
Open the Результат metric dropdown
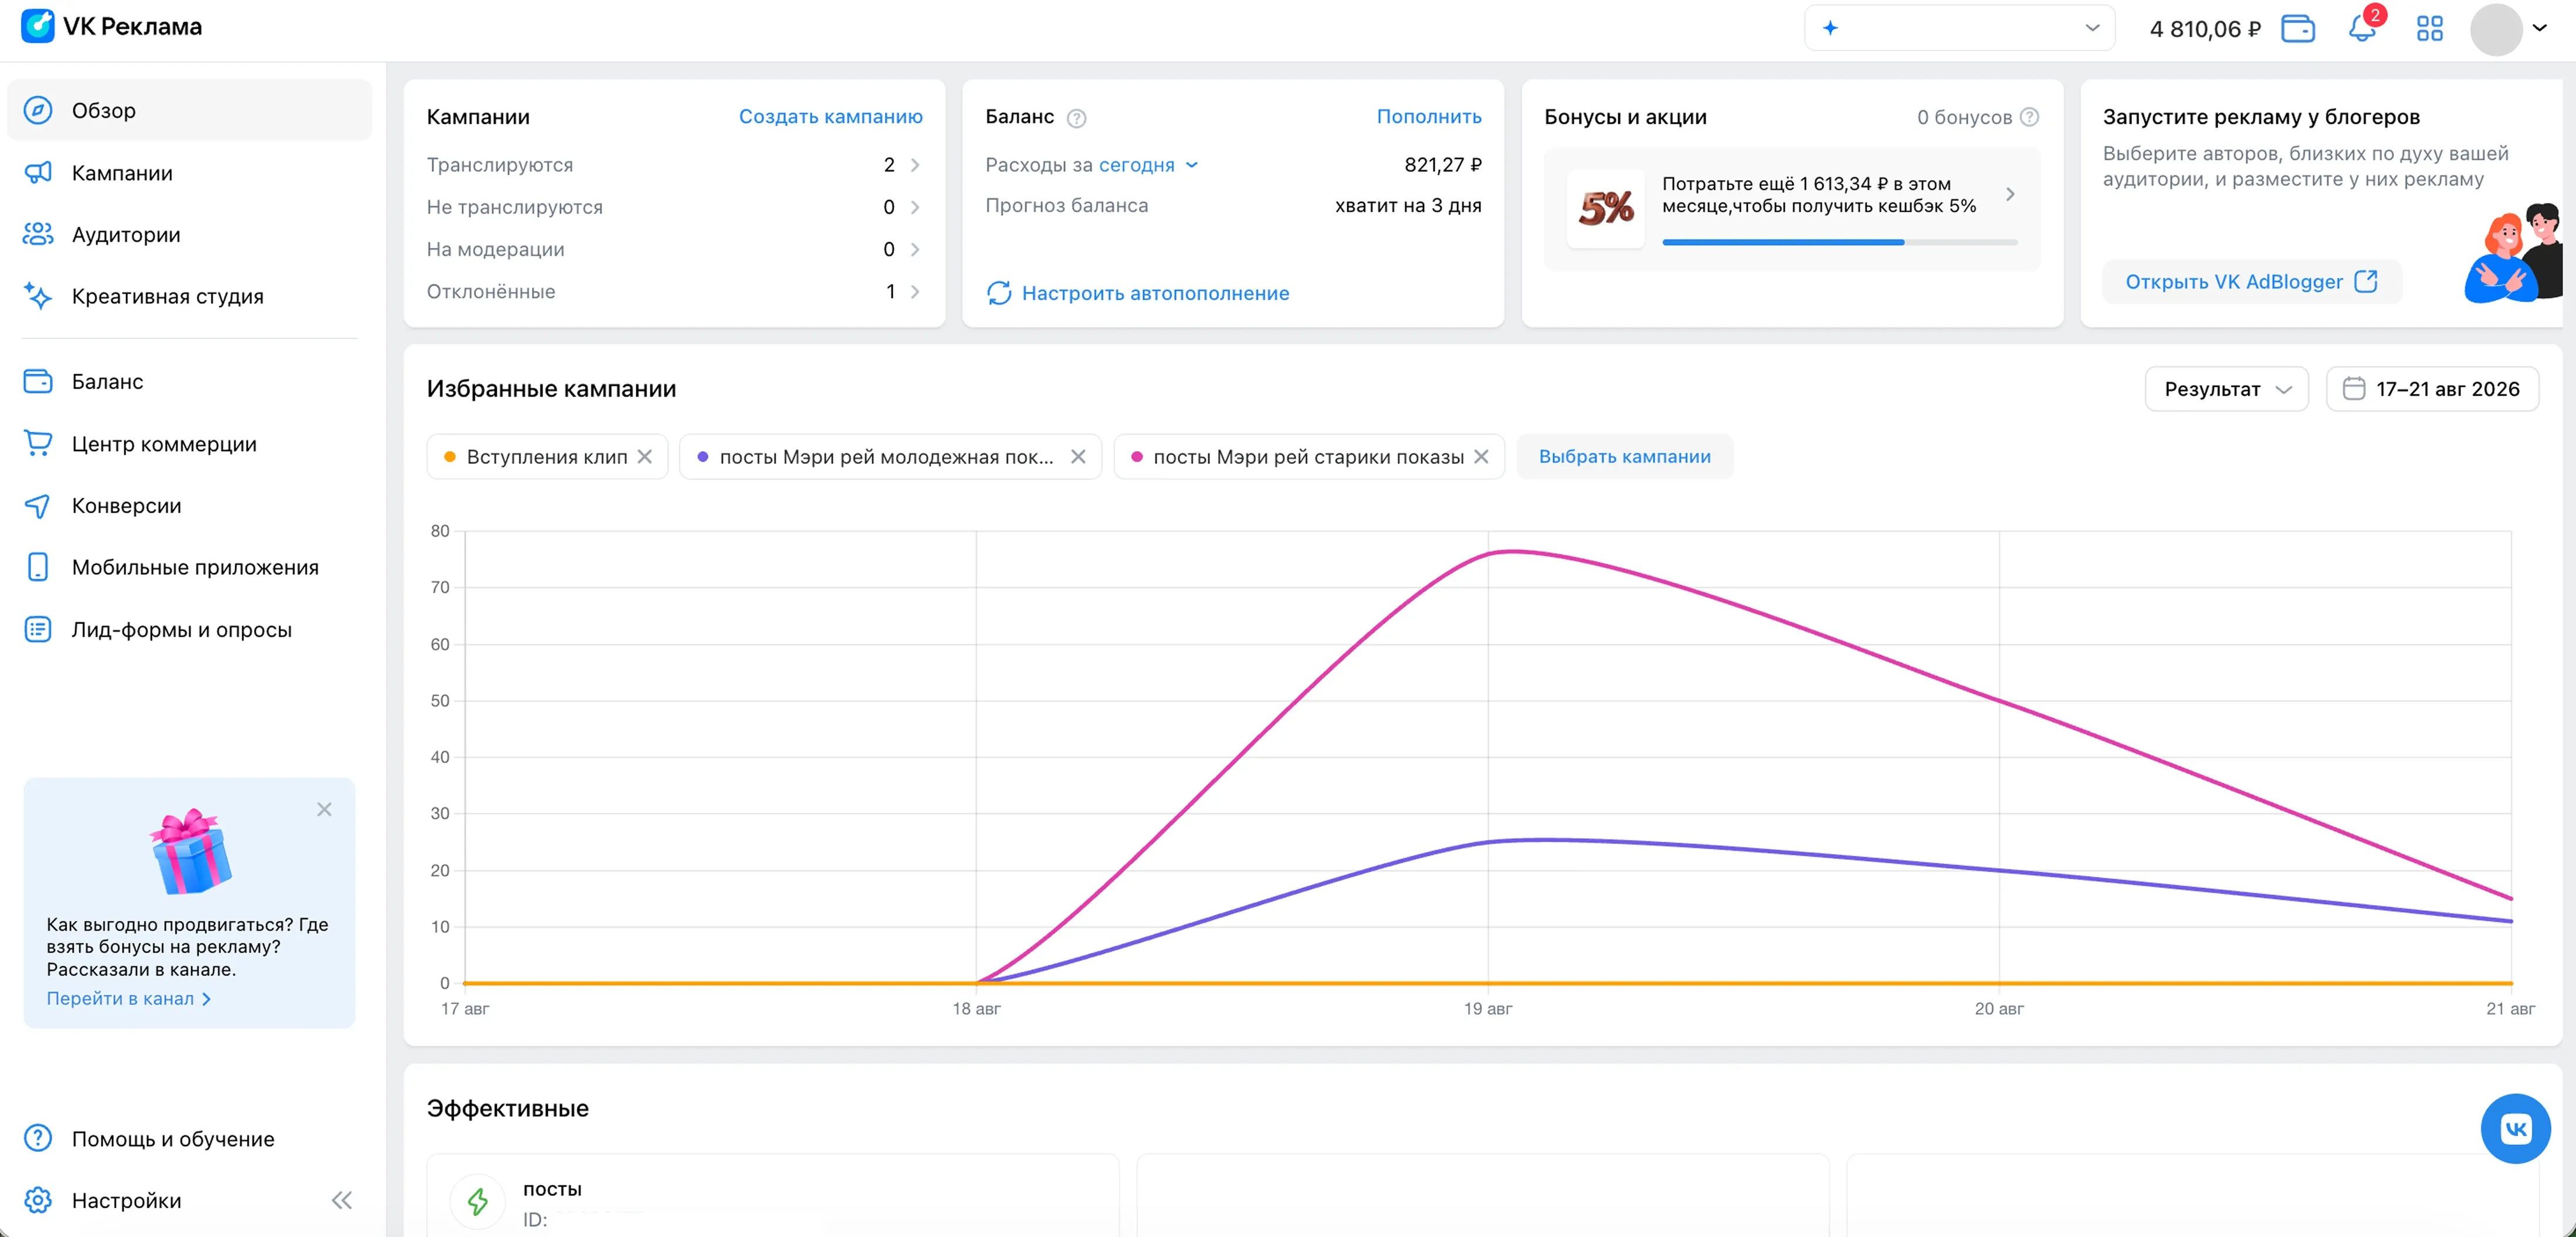(x=2226, y=389)
